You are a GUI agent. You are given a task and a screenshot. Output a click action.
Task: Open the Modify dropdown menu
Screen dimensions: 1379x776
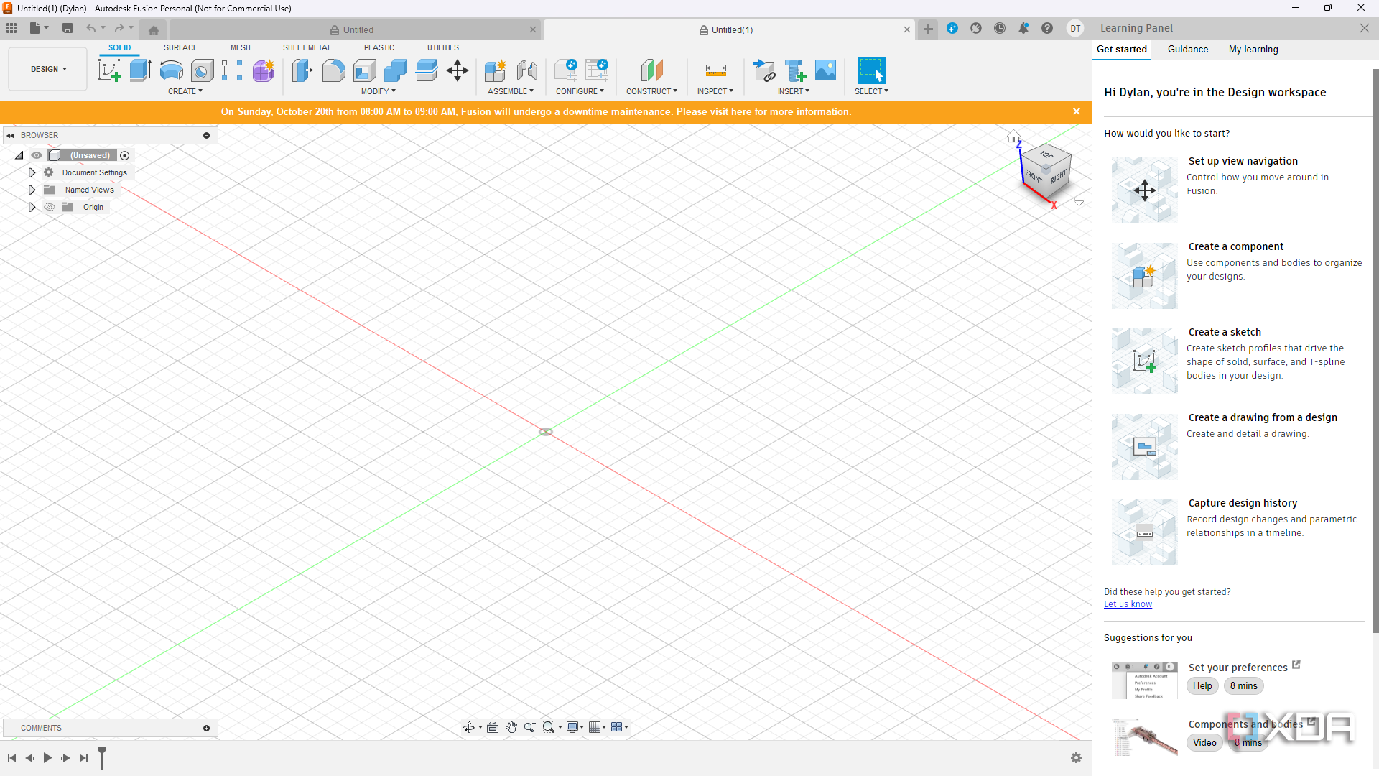coord(379,91)
